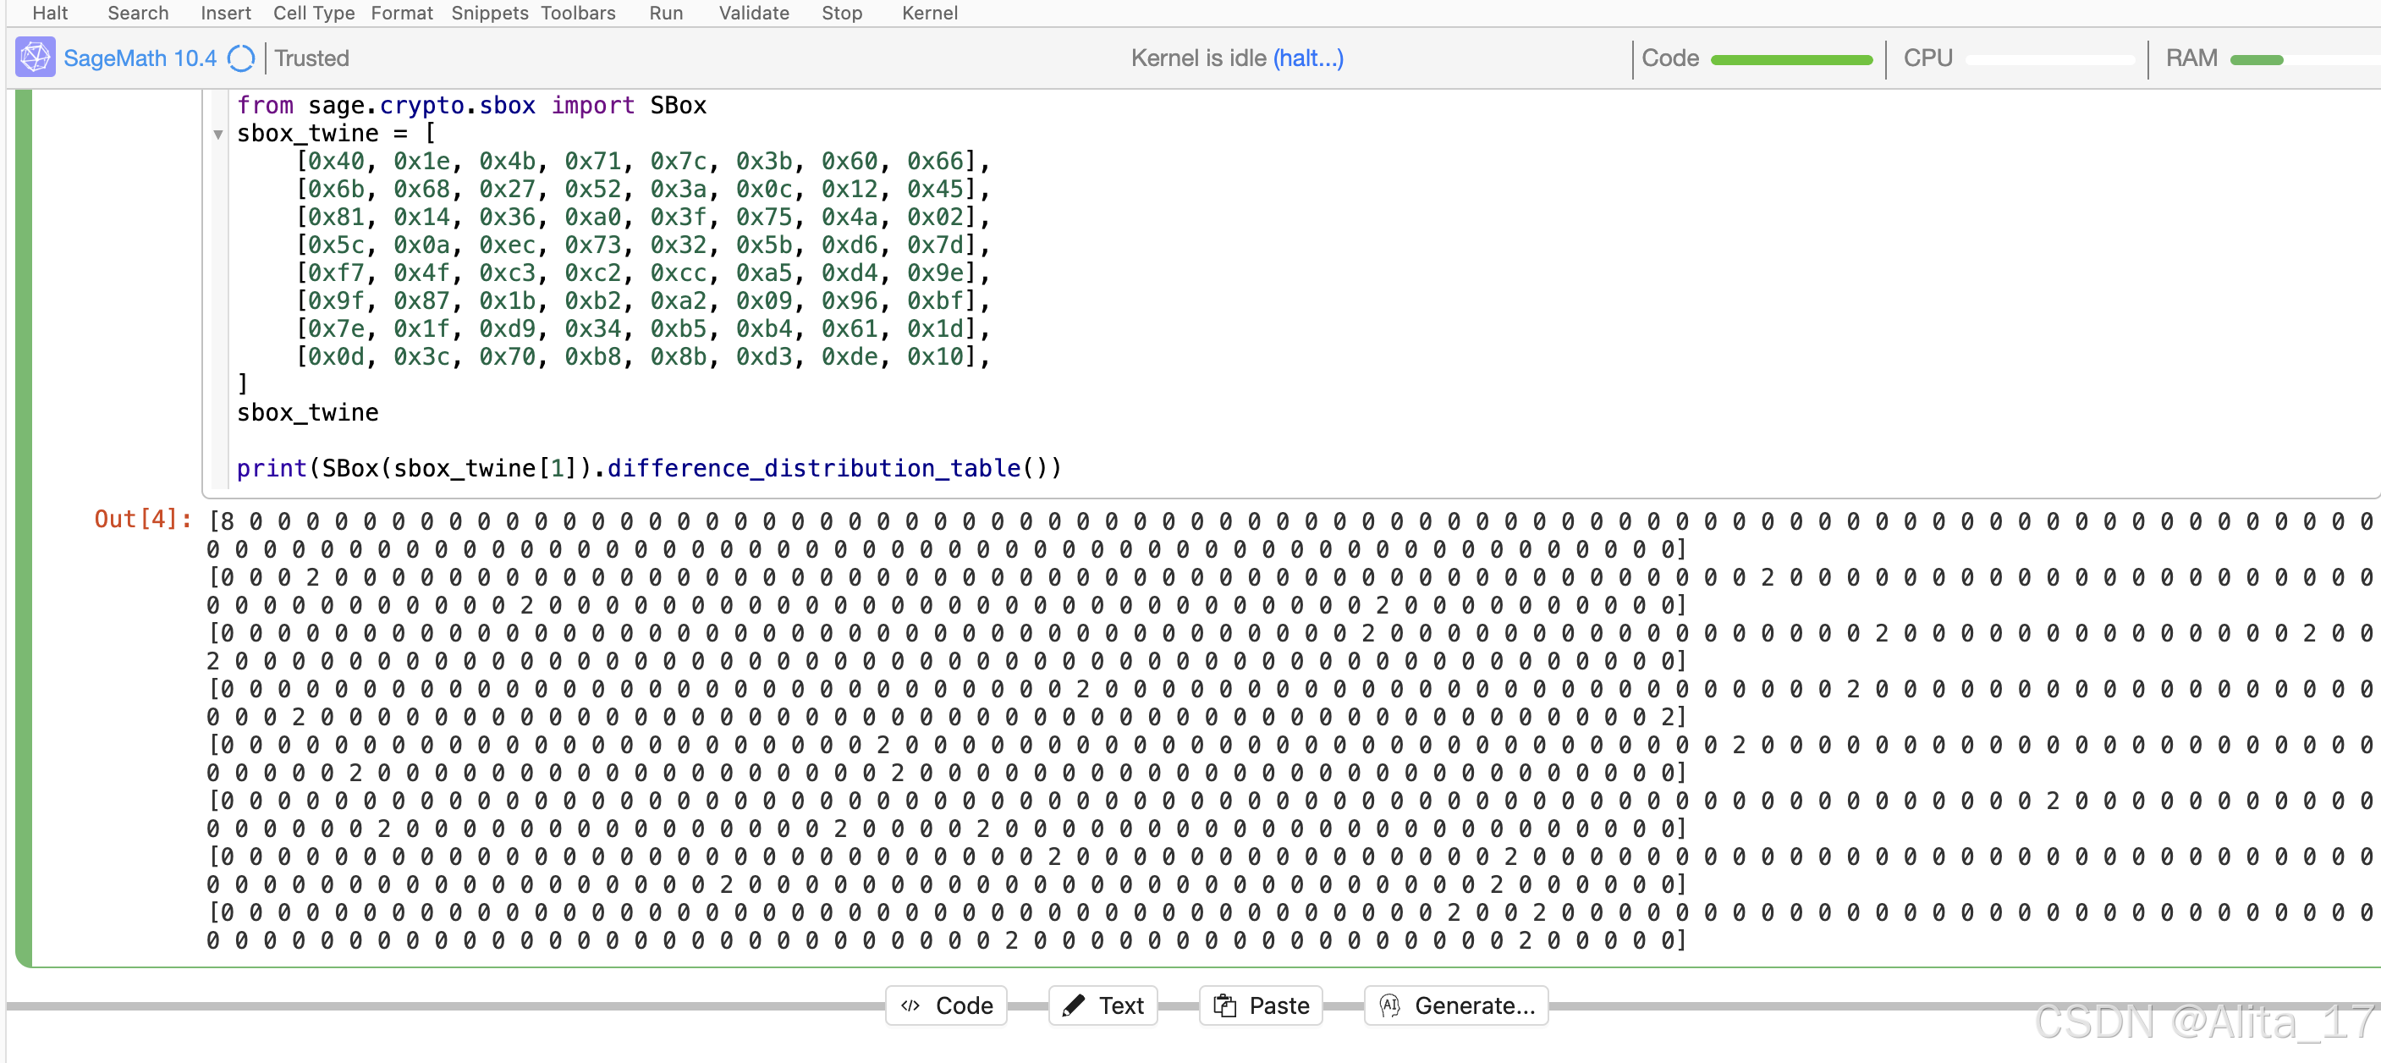Add a Text cell with pencil button

[x=1103, y=1005]
